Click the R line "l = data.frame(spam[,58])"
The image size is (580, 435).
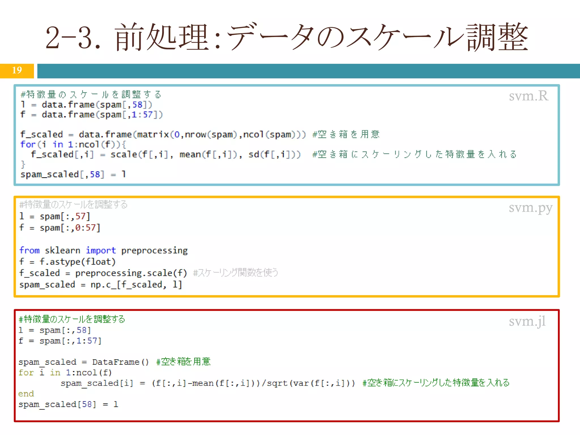[87, 105]
